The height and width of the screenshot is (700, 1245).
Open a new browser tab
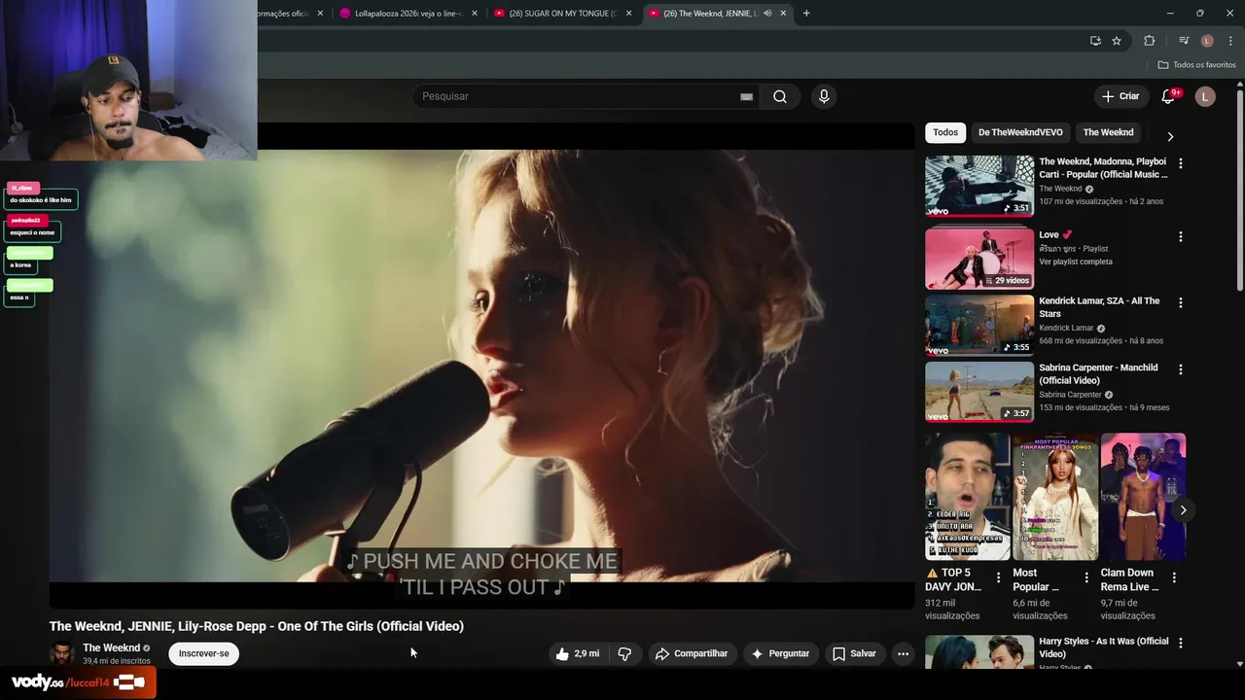point(806,14)
